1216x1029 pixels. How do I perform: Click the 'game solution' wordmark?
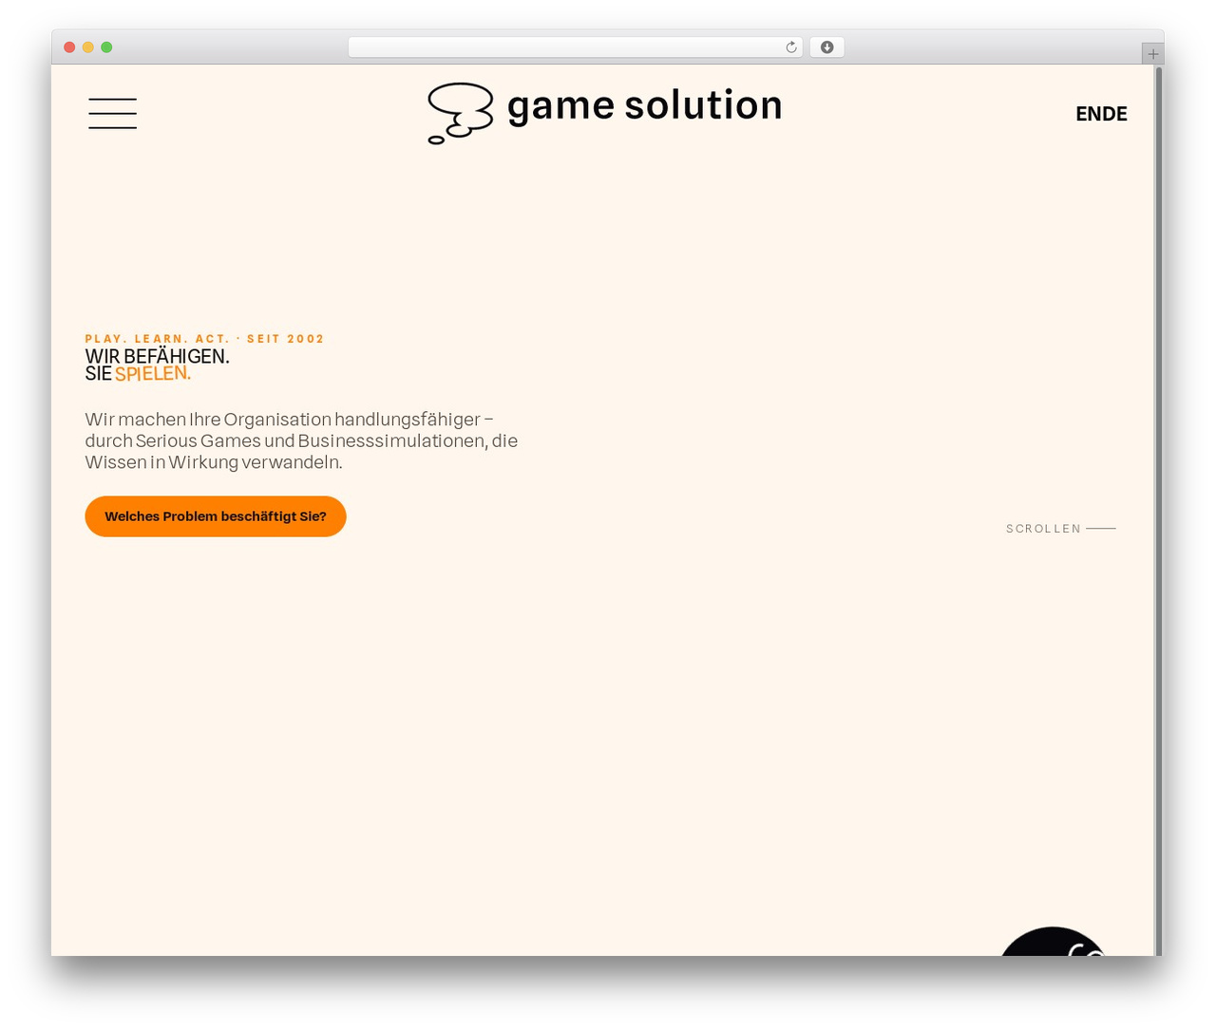click(x=644, y=105)
